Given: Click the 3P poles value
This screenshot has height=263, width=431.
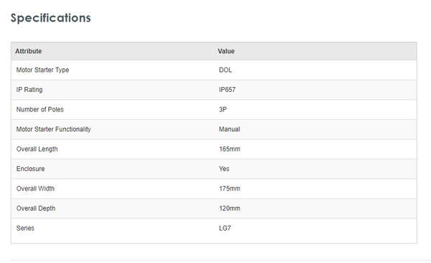Looking at the screenshot, I should pos(223,109).
